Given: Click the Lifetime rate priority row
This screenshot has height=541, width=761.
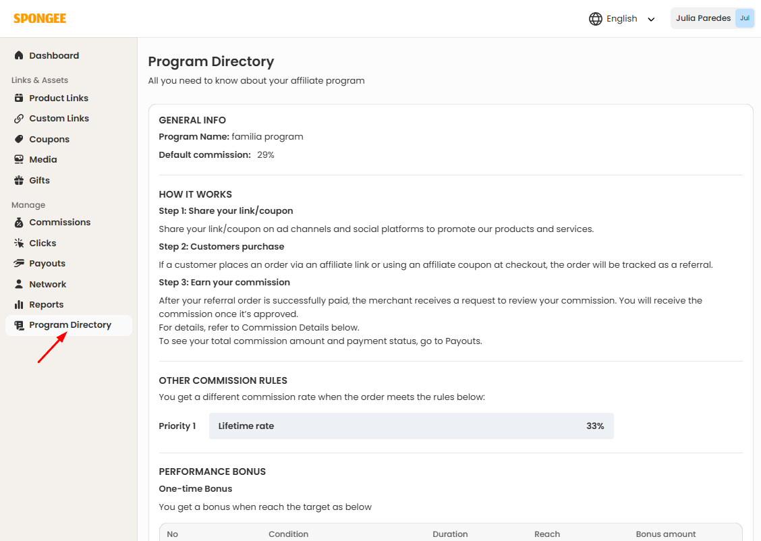Looking at the screenshot, I should click(x=411, y=426).
